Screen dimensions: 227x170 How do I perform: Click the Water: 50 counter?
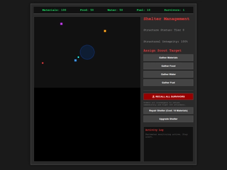(x=115, y=10)
